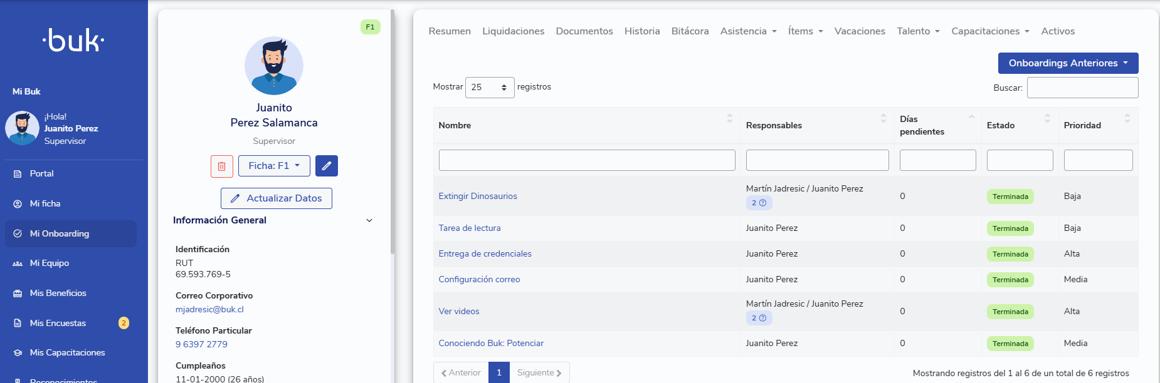
Task: Switch to the Liquidaciones tab
Action: tap(513, 31)
